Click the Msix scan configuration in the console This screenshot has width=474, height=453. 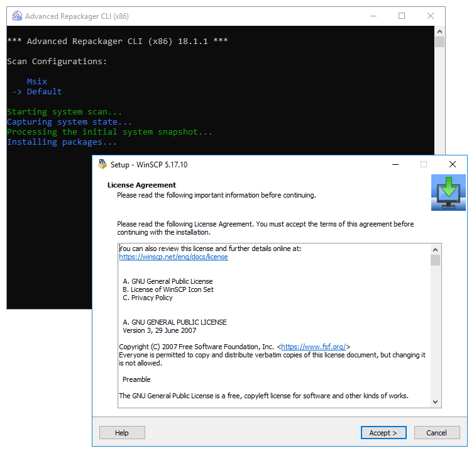pyautogui.click(x=37, y=81)
